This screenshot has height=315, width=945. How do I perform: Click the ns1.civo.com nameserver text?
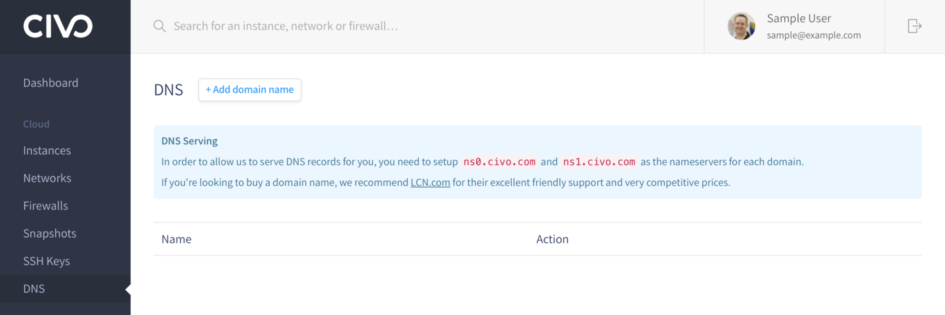[599, 161]
